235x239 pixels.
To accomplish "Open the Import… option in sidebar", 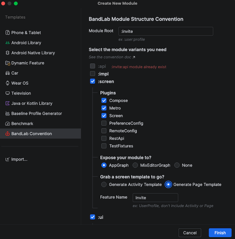I will click(x=19, y=159).
